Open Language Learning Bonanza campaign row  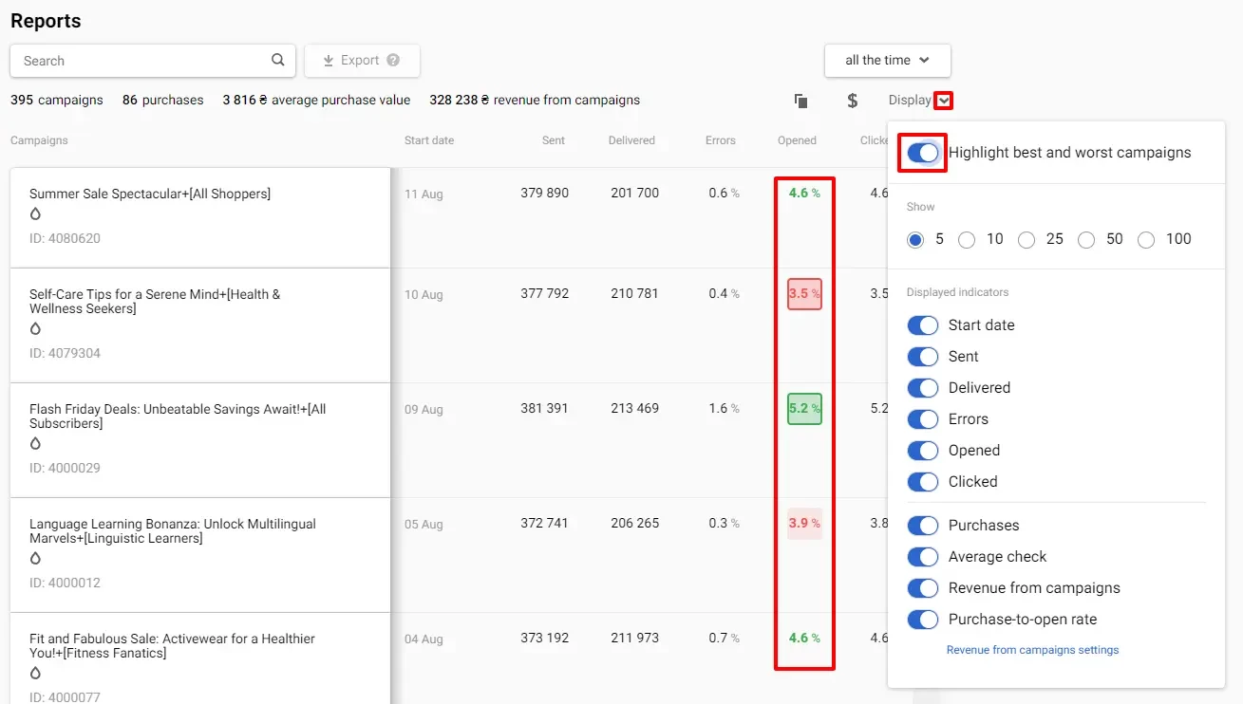pyautogui.click(x=200, y=555)
